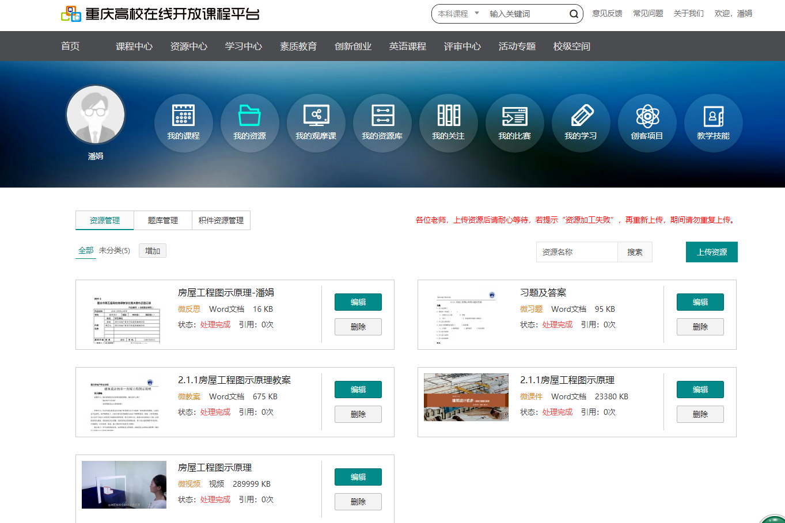Open the 我的资源库 icon
Image resolution: width=785 pixels, height=523 pixels.
(x=382, y=116)
